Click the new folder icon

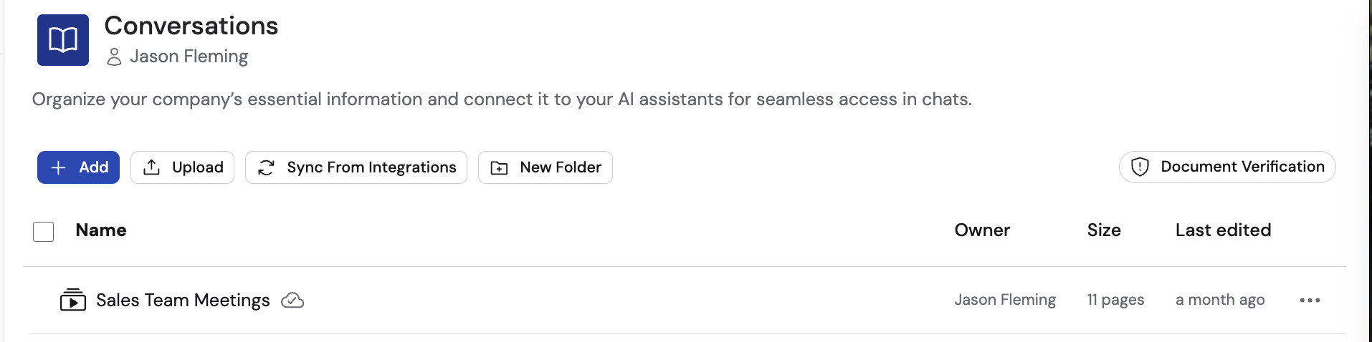(499, 168)
